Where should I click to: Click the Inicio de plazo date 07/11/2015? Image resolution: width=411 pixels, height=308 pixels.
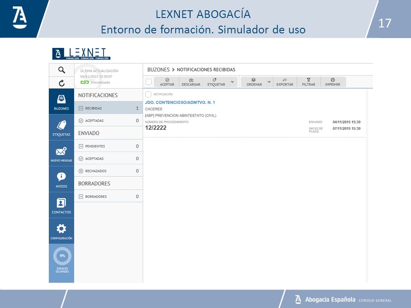[346, 129]
